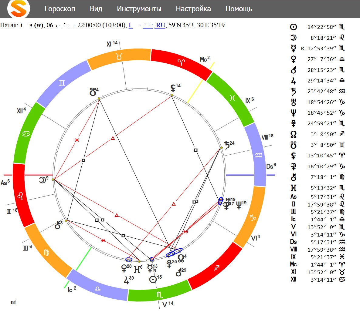The height and width of the screenshot is (319, 360).
Task: Select the Chiron glyph in the chart
Action: click(57, 225)
